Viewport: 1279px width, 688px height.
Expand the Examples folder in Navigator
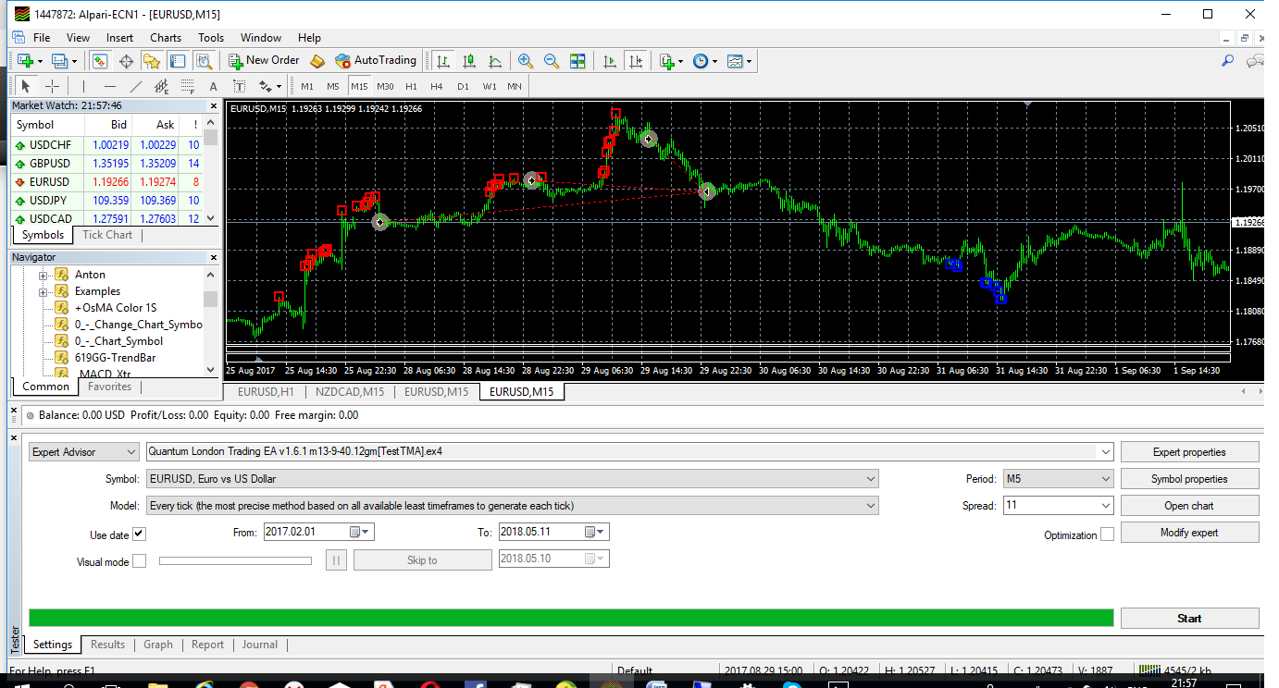coord(43,291)
